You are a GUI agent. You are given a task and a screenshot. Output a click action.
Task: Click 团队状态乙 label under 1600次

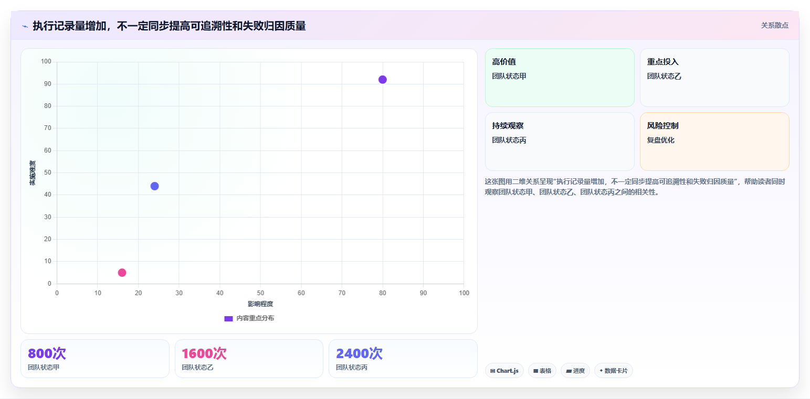tap(198, 368)
